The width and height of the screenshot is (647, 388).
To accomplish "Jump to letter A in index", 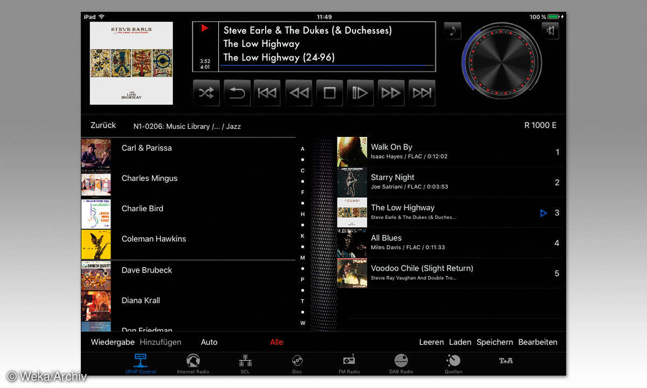I will [302, 149].
